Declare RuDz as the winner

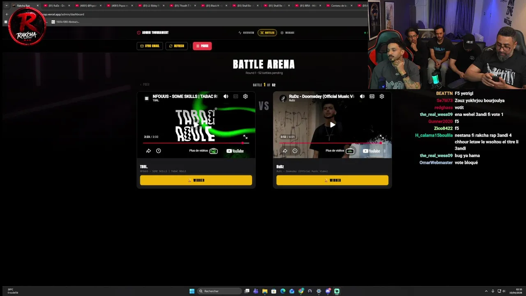(x=332, y=180)
